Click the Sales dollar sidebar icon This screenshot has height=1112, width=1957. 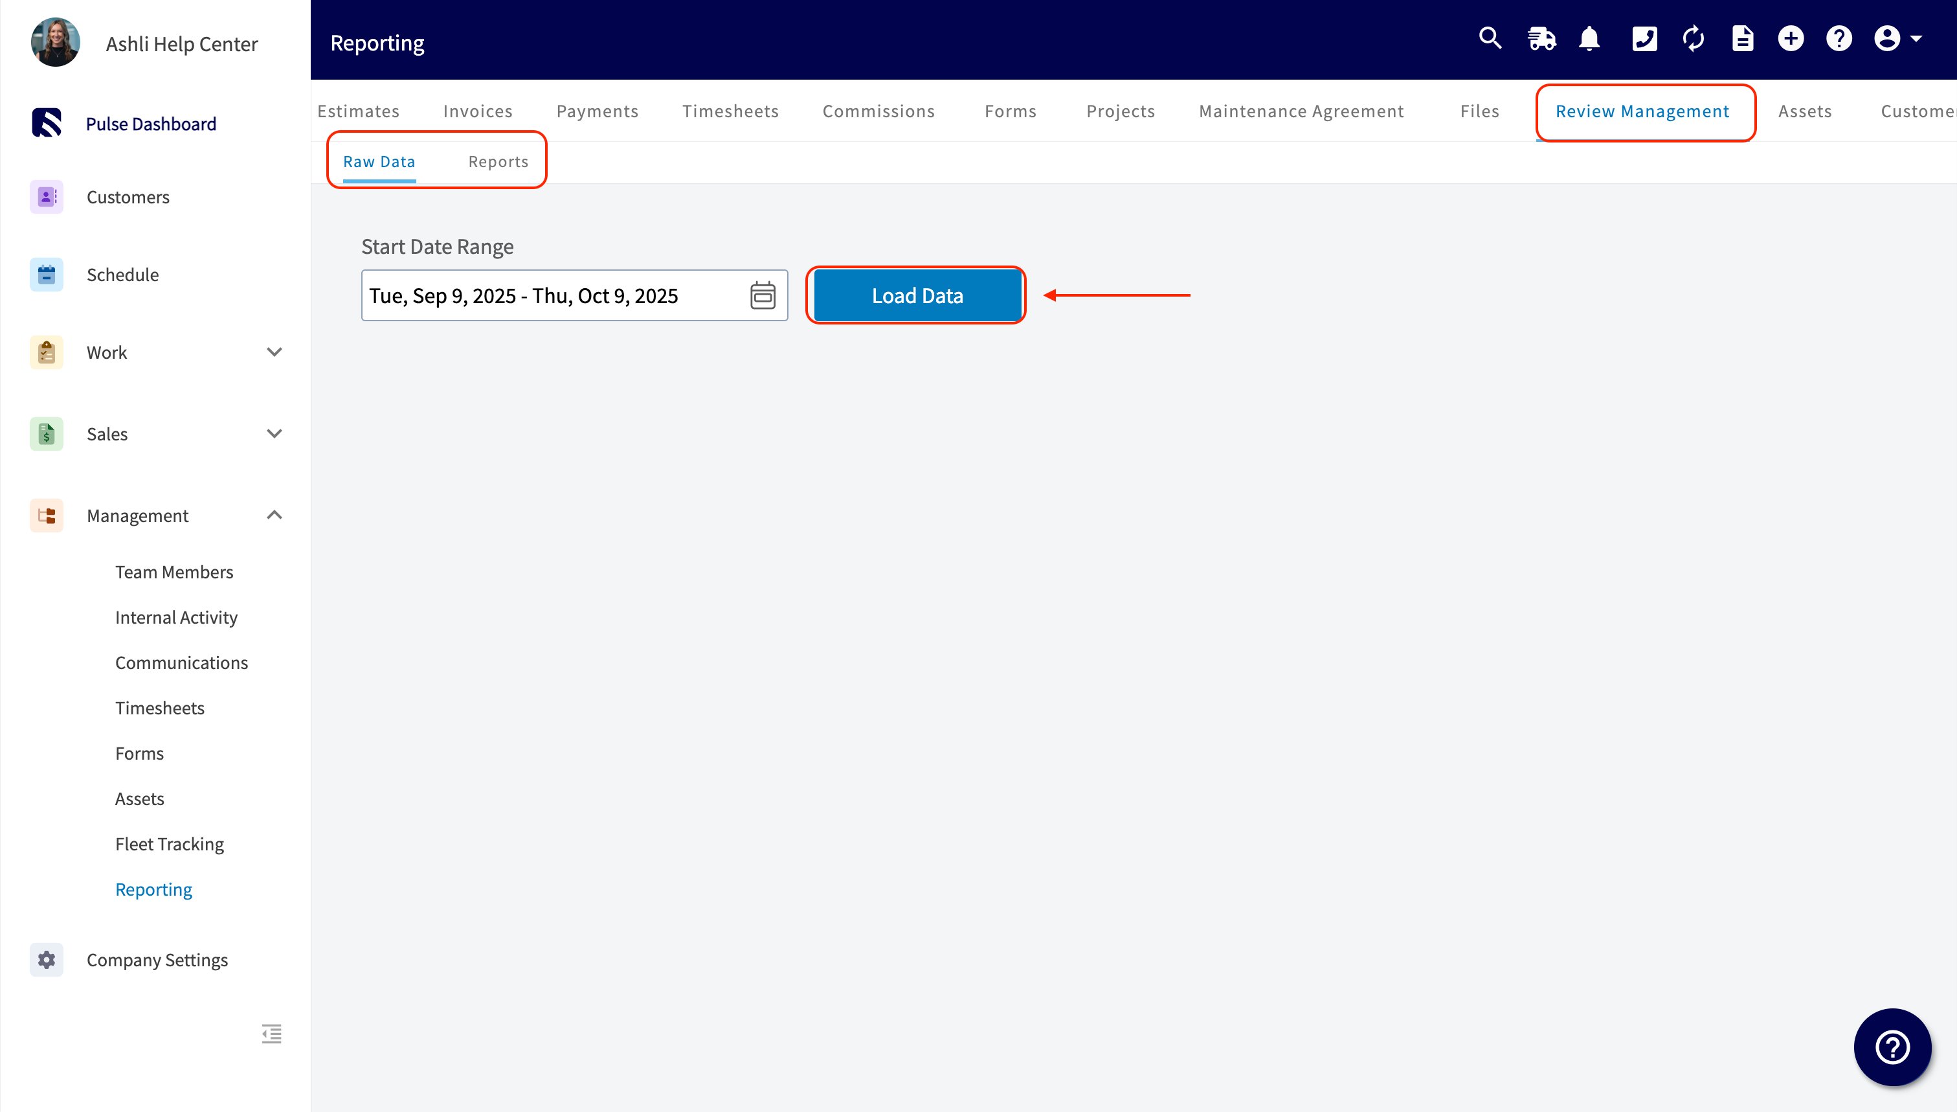(47, 434)
